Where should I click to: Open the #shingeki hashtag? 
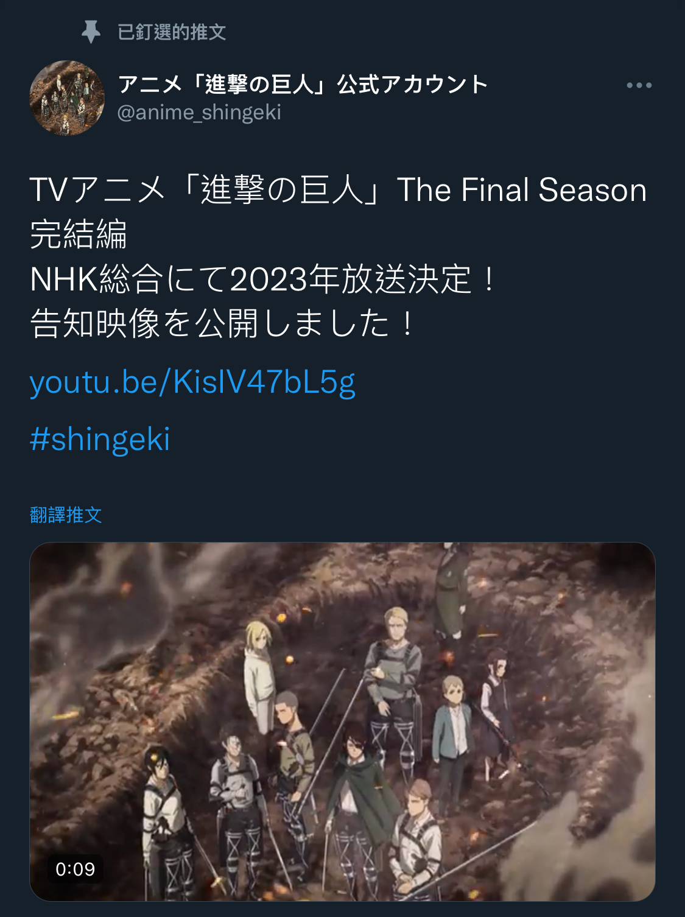click(x=100, y=439)
